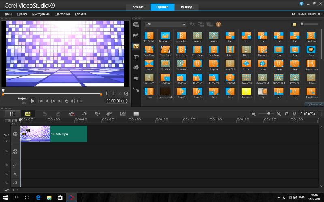Open the Track Motion icon

tap(109, 114)
